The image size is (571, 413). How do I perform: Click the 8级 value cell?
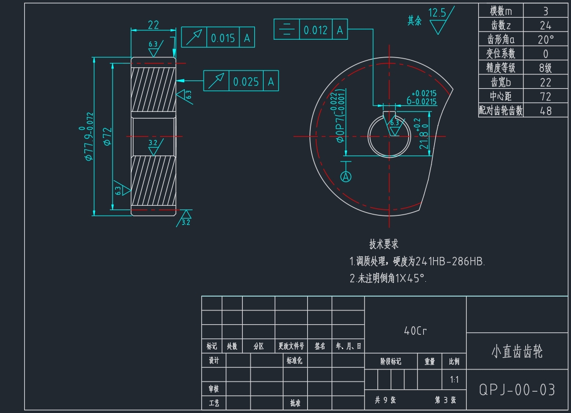pyautogui.click(x=546, y=68)
